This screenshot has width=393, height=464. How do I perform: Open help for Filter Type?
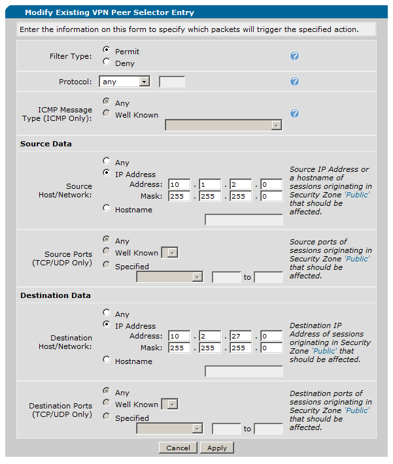pos(294,56)
